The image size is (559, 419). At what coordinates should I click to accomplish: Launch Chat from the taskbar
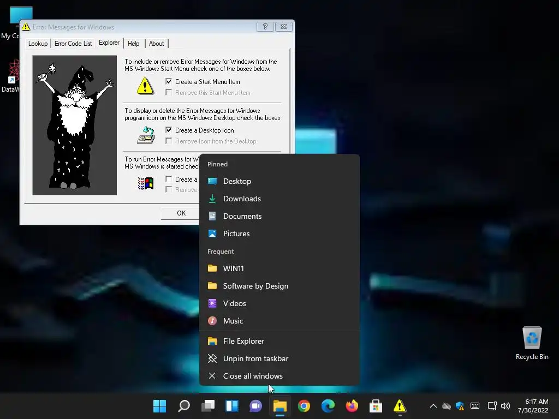255,406
